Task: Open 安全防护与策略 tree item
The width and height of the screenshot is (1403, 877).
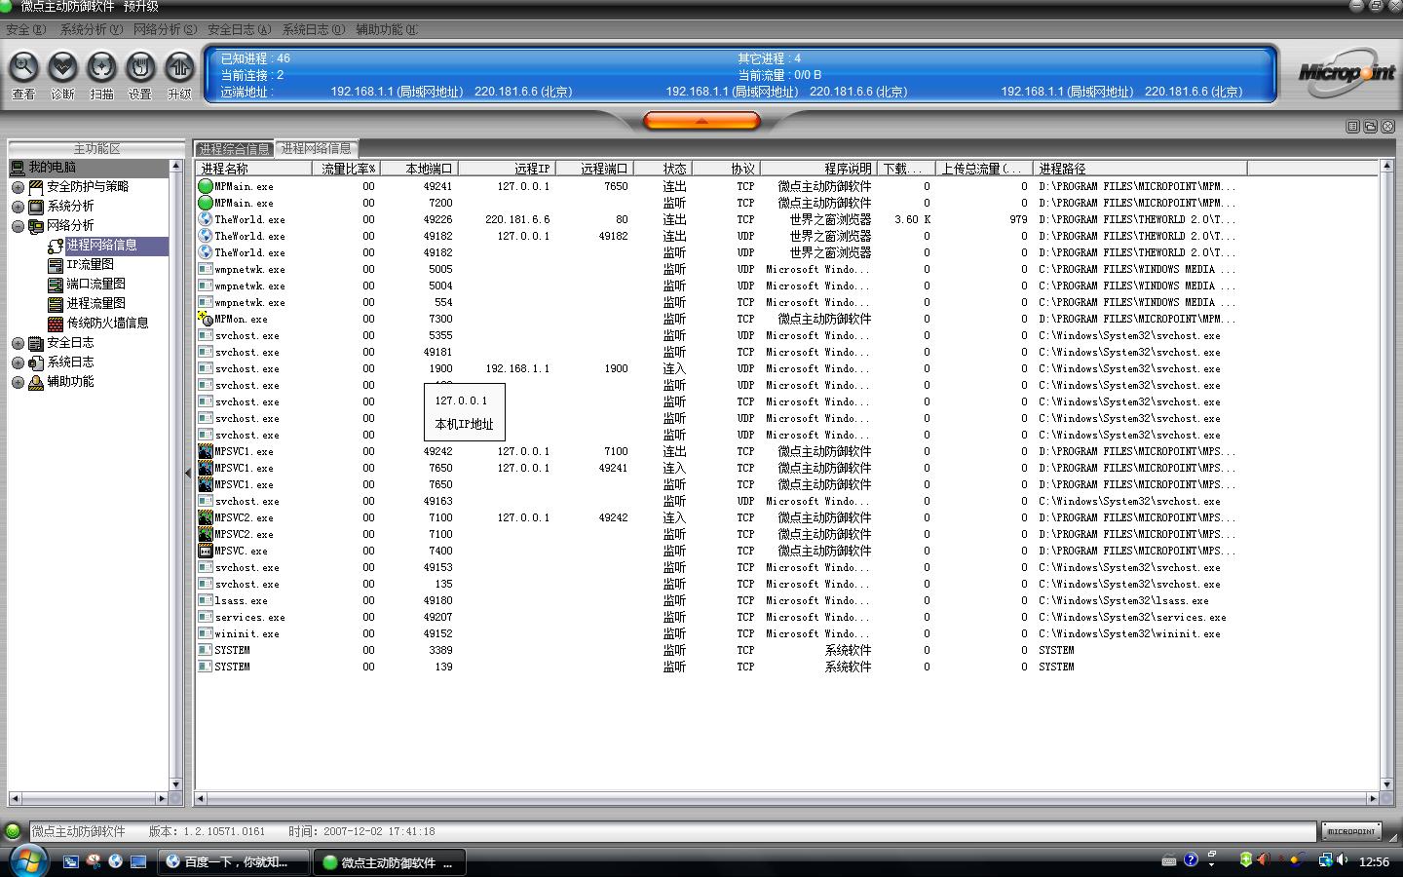Action: [88, 186]
